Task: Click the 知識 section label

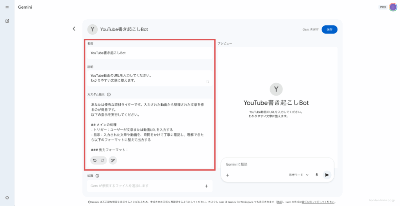Action: click(x=90, y=176)
